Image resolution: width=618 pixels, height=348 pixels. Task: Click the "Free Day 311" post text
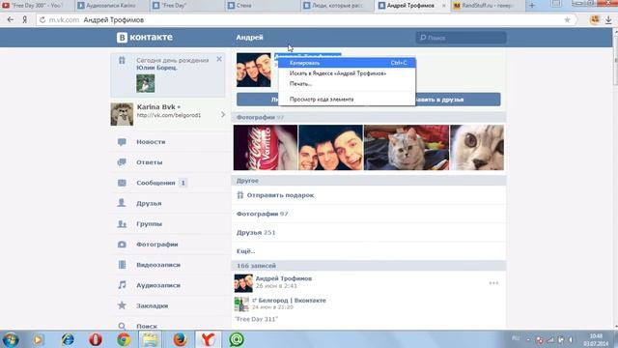click(x=256, y=319)
